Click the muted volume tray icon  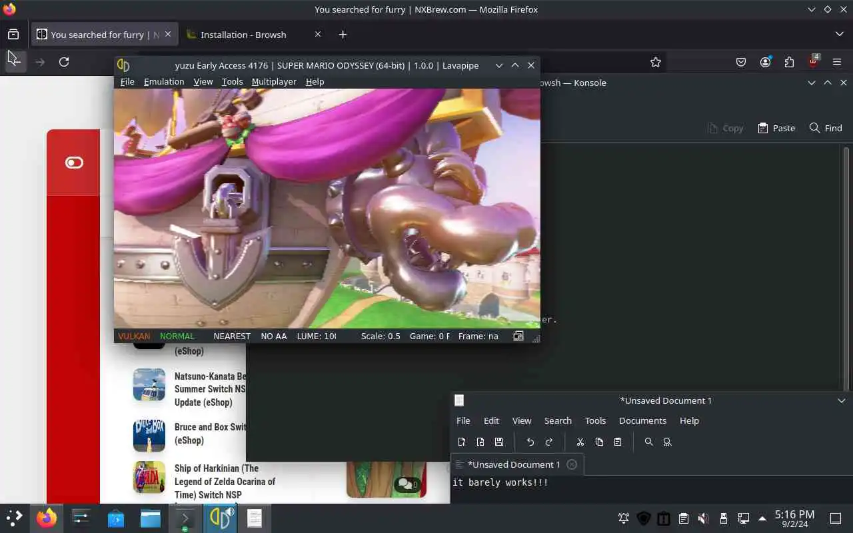[704, 518]
